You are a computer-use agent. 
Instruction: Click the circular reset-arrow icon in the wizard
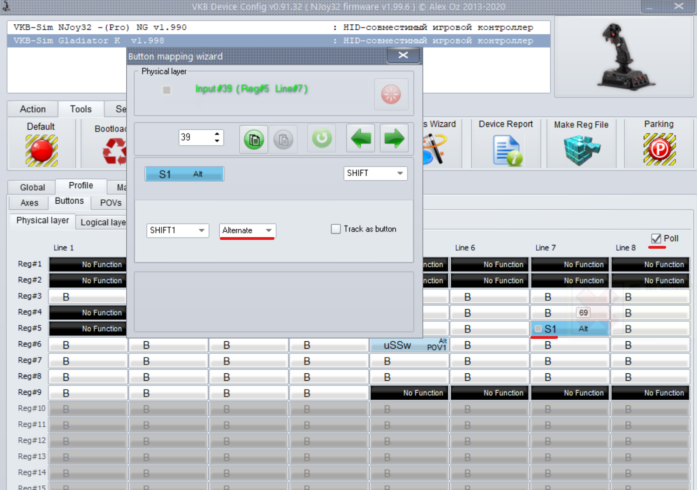pyautogui.click(x=322, y=138)
